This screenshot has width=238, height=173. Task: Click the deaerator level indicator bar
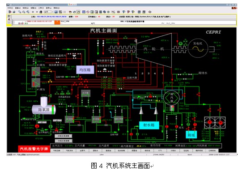(53, 110)
